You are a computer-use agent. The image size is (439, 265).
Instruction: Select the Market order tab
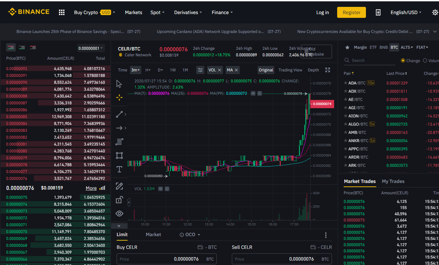[x=153, y=235]
